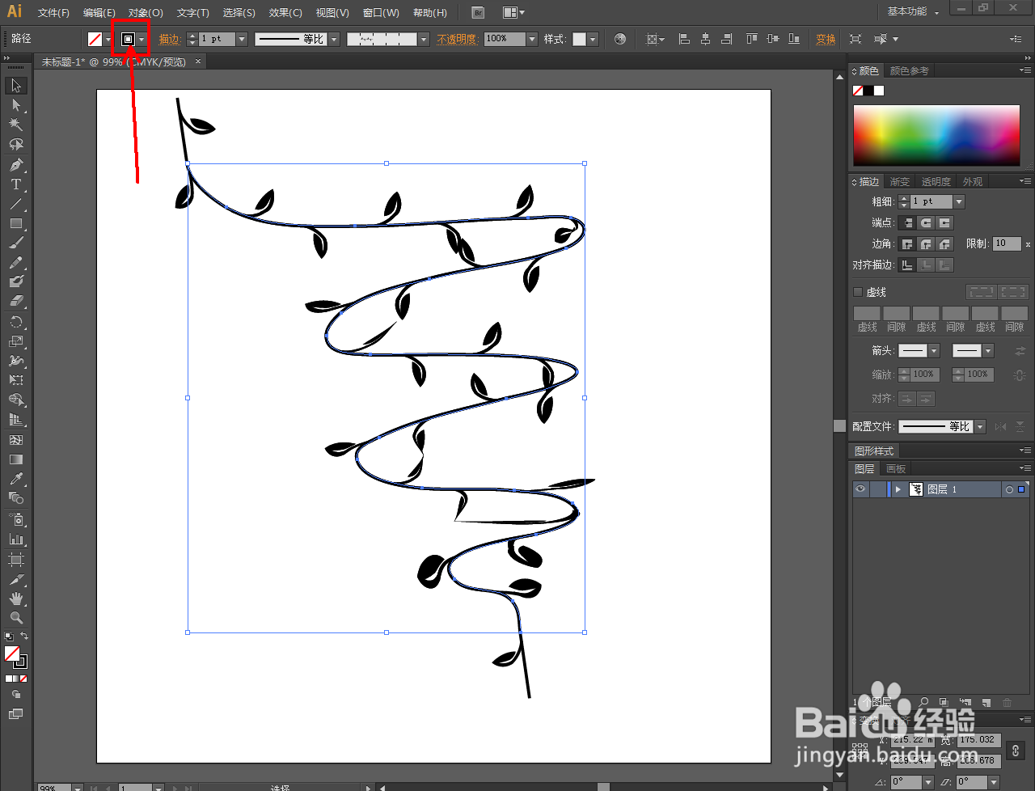
Task: Pick a color from the spectrum bar
Action: click(x=936, y=135)
